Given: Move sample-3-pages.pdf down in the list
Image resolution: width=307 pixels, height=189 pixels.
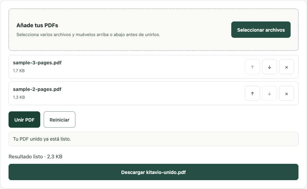Looking at the screenshot, I should click(x=269, y=67).
